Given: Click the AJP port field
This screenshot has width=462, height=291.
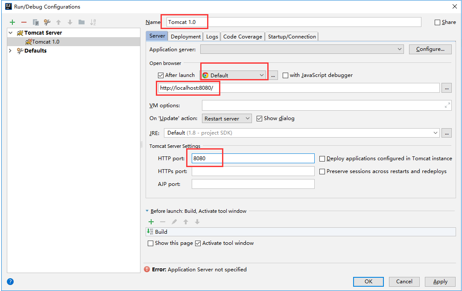Looking at the screenshot, I should tap(253, 184).
